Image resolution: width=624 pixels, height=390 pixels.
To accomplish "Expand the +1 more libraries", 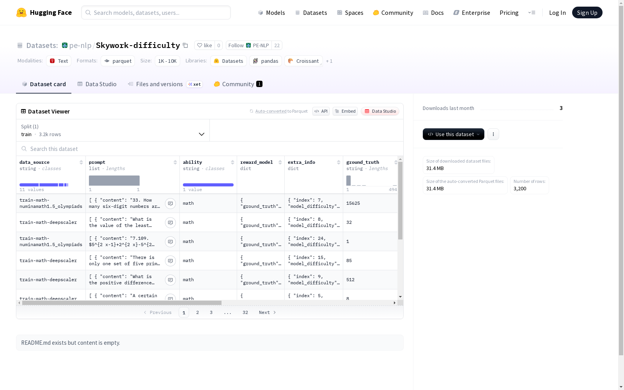I will pos(329,61).
